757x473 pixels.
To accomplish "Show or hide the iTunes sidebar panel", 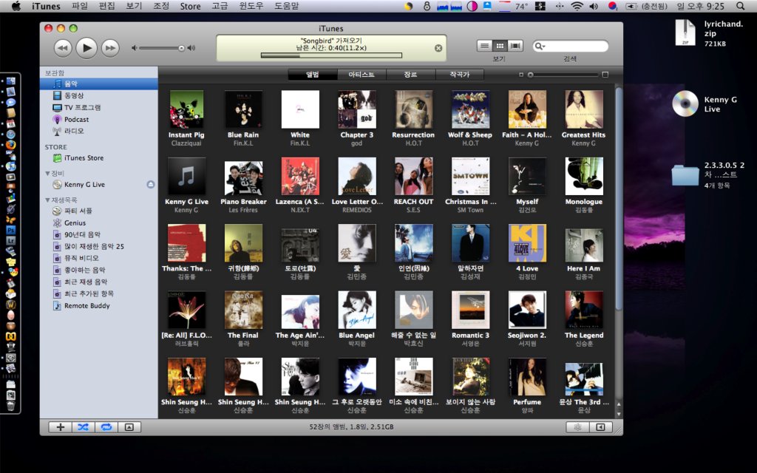I will (600, 427).
